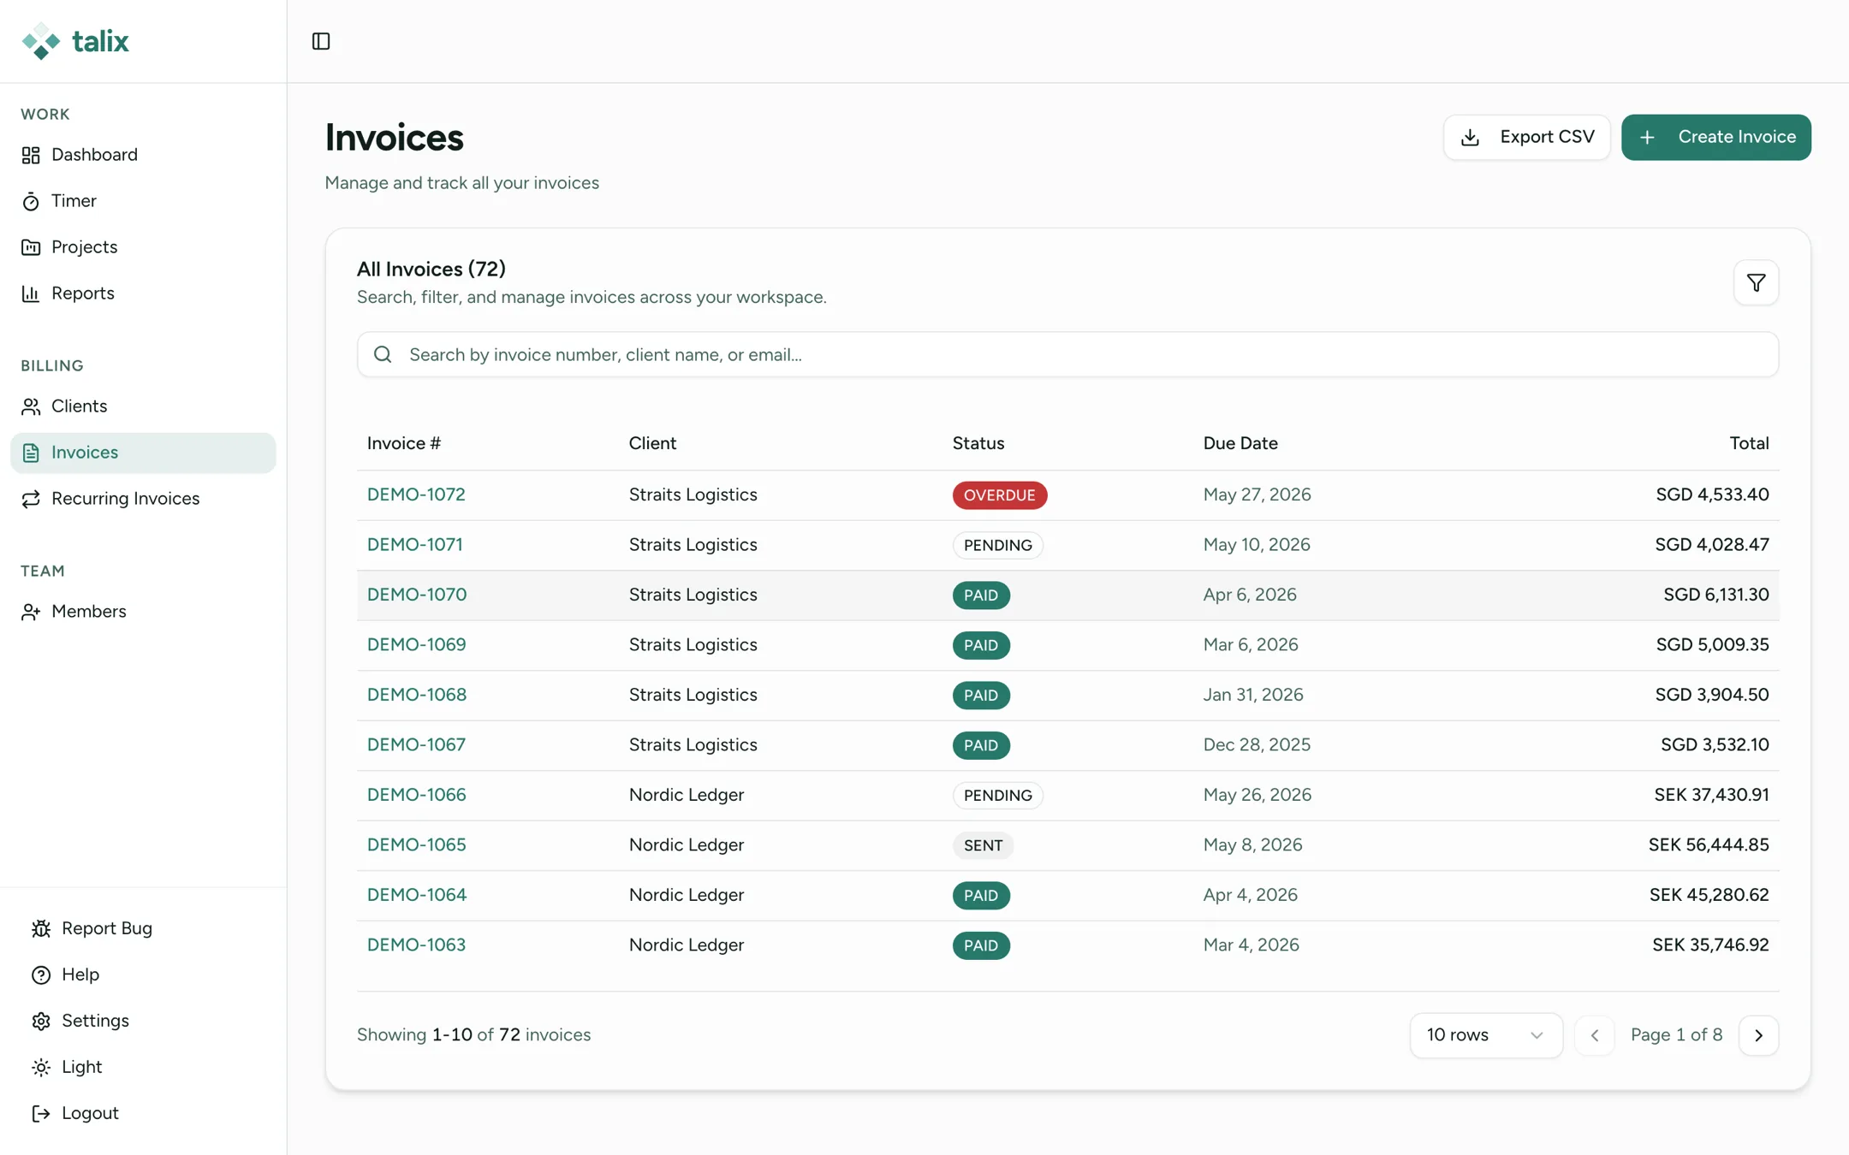Click the Recurring Invoices loop icon
Viewport: 1849px width, 1155px height.
[31, 499]
